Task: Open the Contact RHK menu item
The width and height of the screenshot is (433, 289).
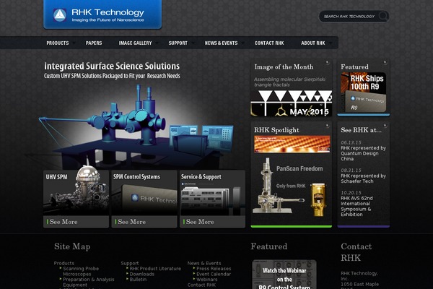Action: click(x=269, y=43)
